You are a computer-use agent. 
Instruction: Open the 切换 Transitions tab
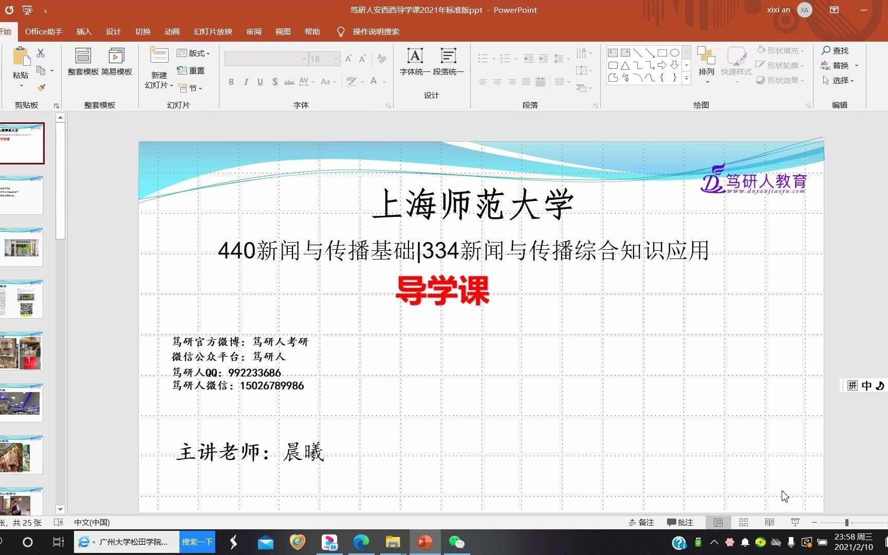click(142, 31)
